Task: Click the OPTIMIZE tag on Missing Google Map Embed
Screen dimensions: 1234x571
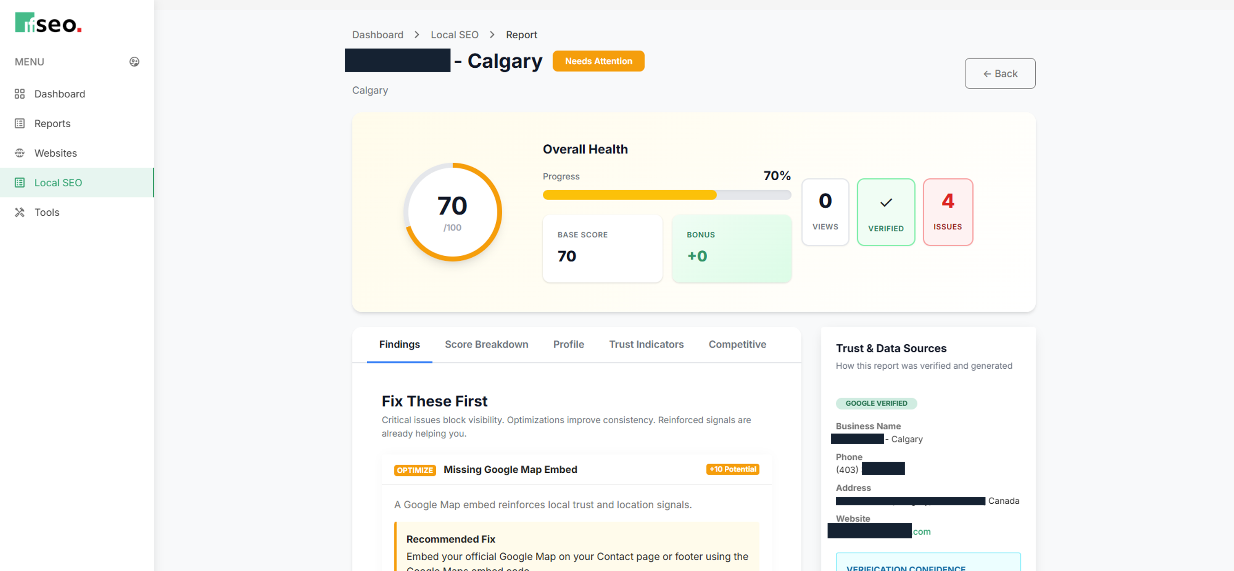Action: coord(415,470)
